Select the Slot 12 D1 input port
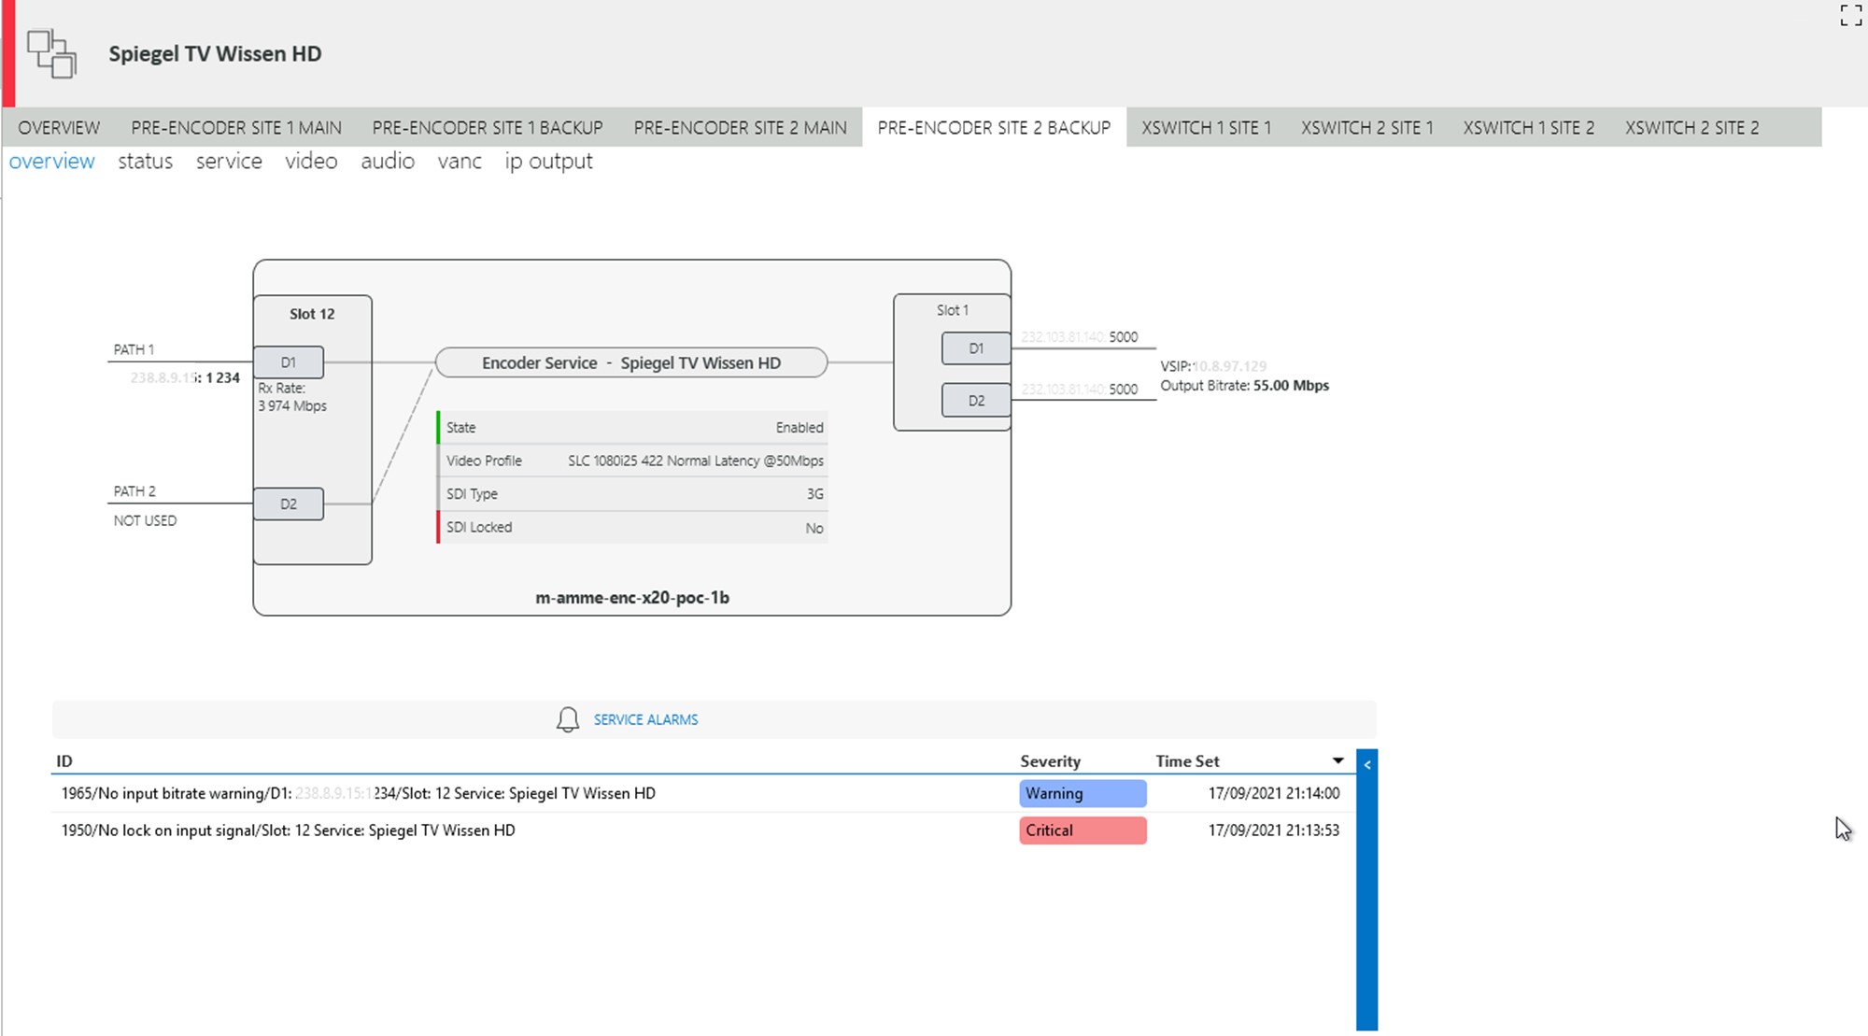This screenshot has width=1868, height=1036. coord(289,362)
